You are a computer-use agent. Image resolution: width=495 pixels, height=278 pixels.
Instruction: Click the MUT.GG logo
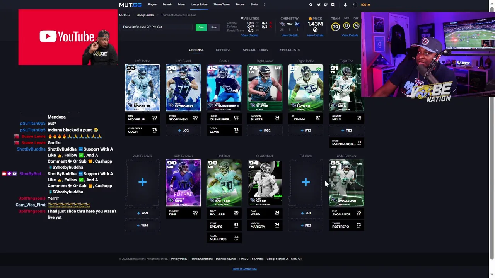(x=130, y=5)
